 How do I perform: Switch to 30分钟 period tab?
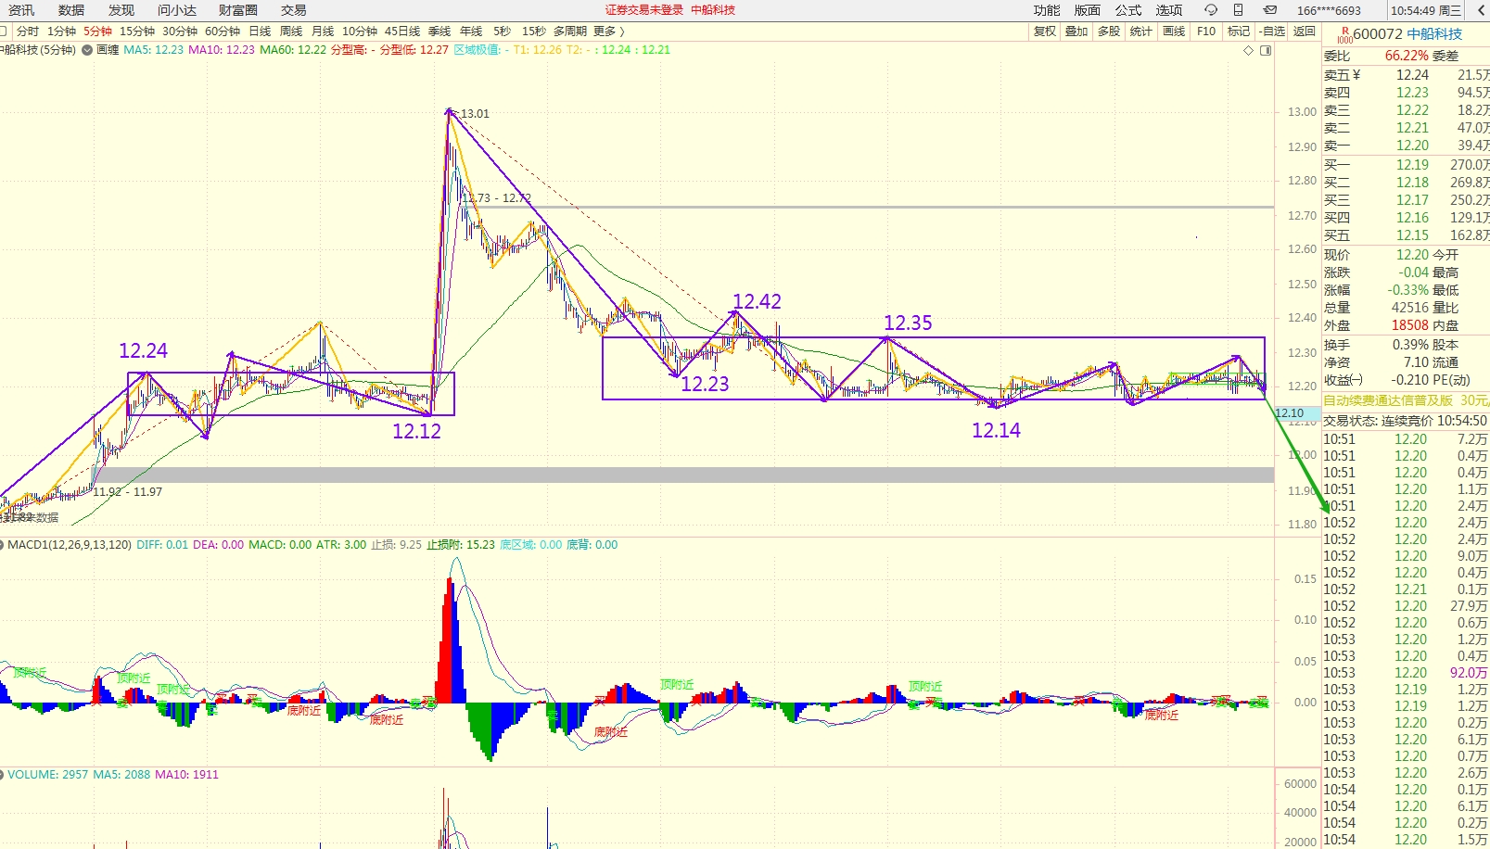[x=180, y=32]
